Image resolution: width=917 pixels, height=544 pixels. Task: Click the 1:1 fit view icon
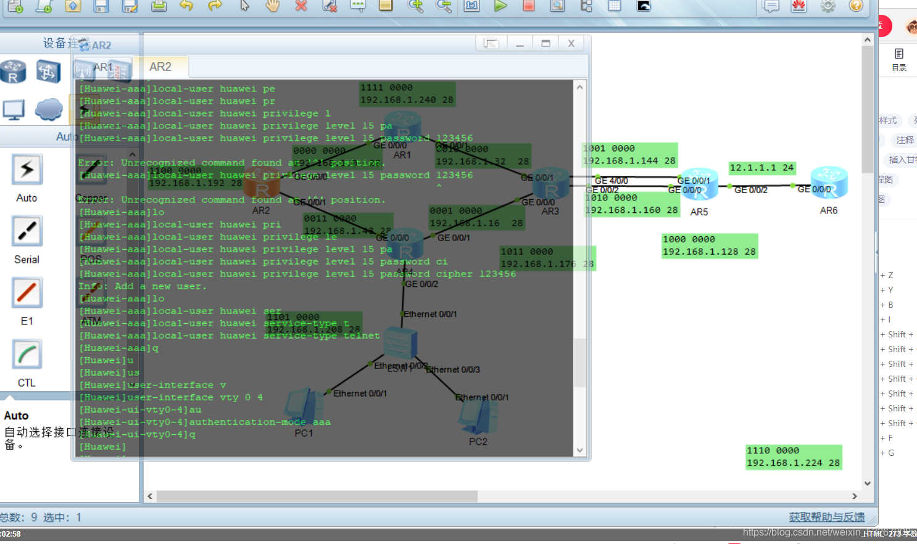coord(472,6)
